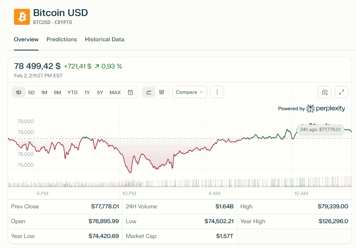Choose the 6M range button
This screenshot has width=356, height=248.
coord(58,92)
